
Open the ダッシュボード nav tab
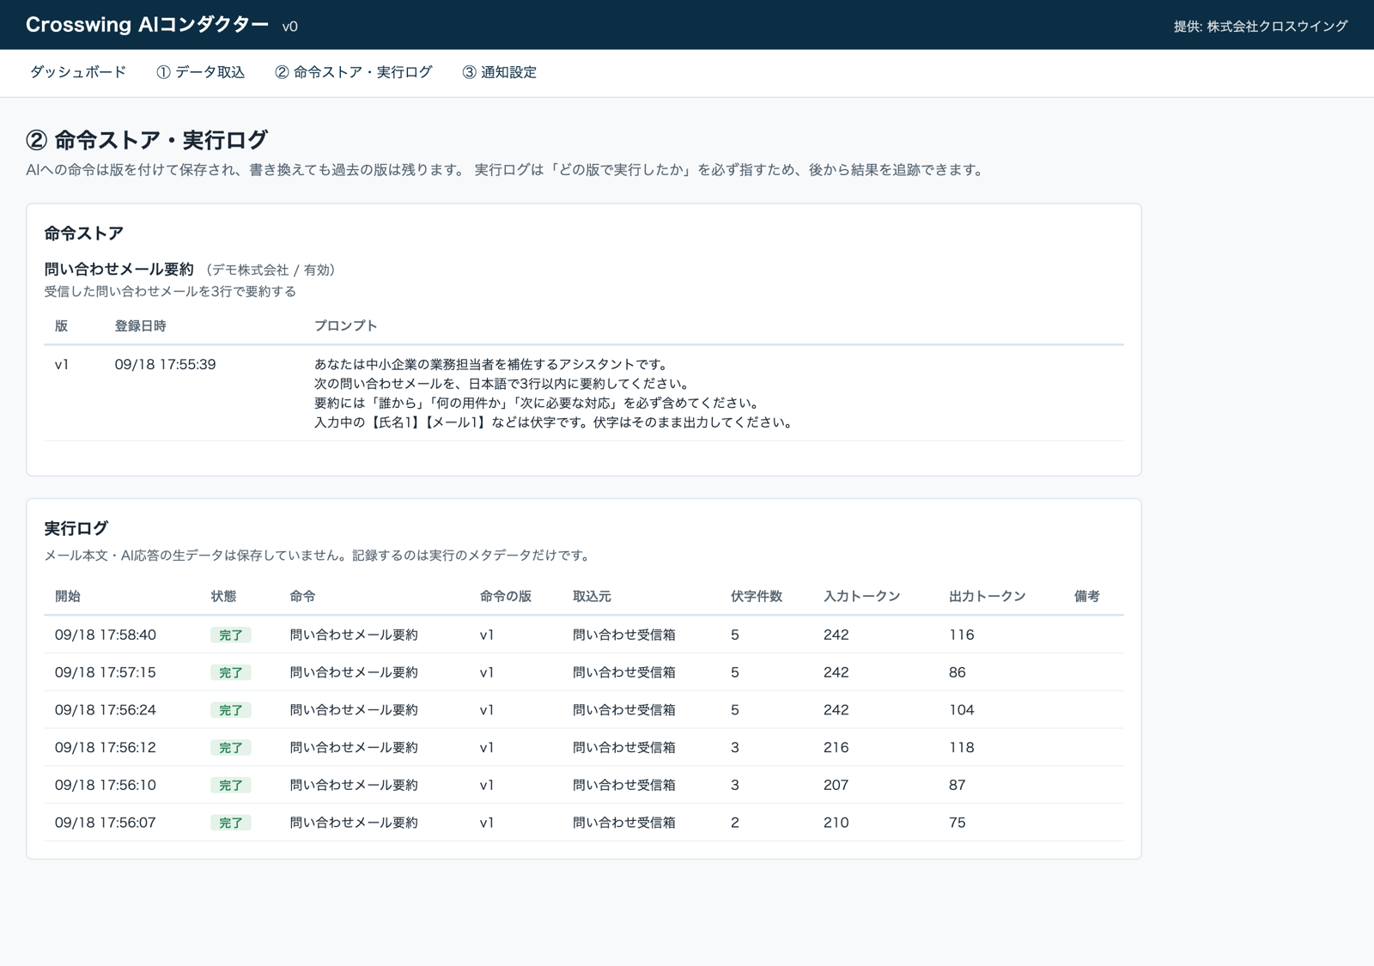pos(78,72)
